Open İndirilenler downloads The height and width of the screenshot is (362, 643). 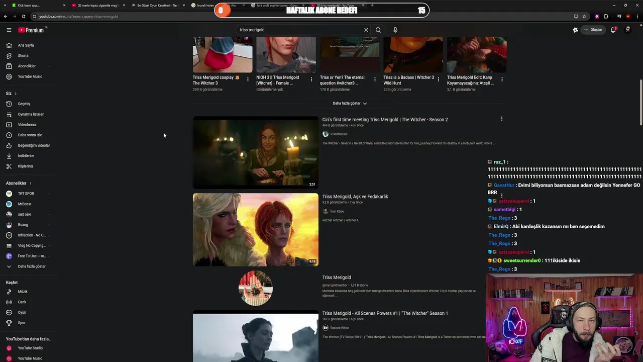tap(26, 156)
